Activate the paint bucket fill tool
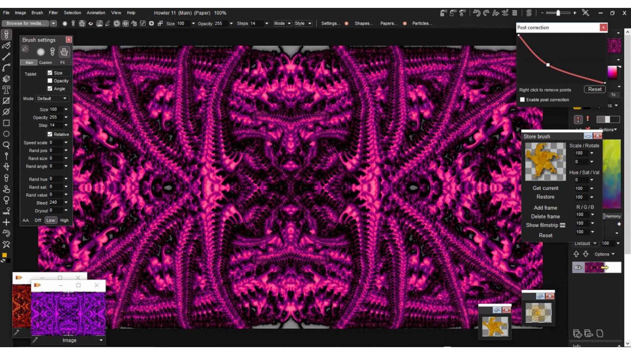This screenshot has height=355, width=631. tap(6, 79)
